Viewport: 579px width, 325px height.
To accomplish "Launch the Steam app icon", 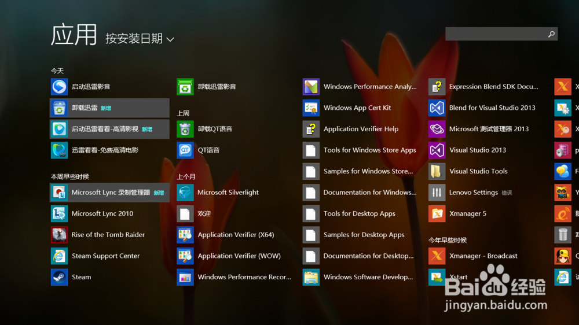I will pos(59,277).
